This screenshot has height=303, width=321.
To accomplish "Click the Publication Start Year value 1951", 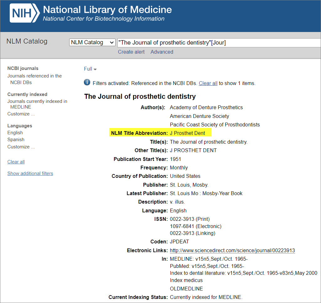I will [175, 159].
